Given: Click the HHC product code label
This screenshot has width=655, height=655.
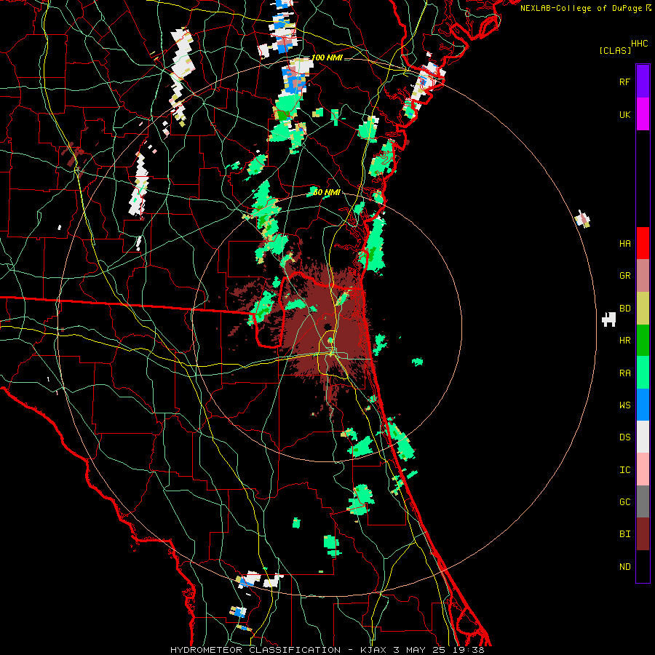Looking at the screenshot, I should pyautogui.click(x=639, y=44).
